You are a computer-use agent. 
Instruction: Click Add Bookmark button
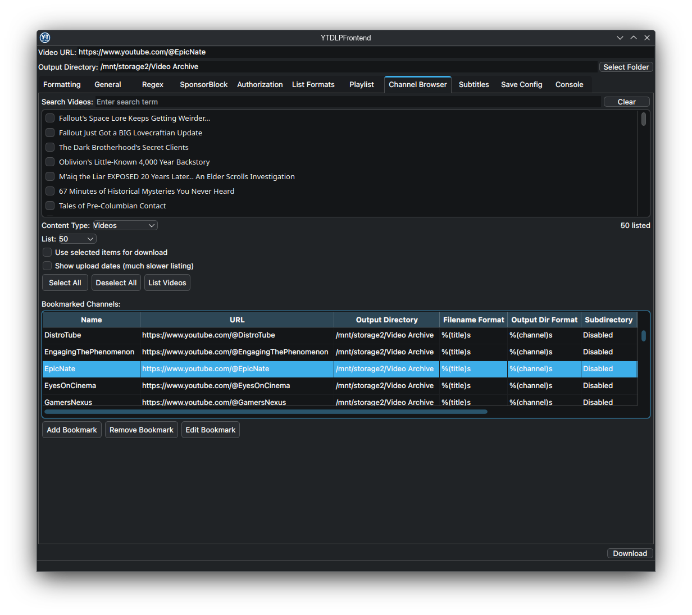72,430
